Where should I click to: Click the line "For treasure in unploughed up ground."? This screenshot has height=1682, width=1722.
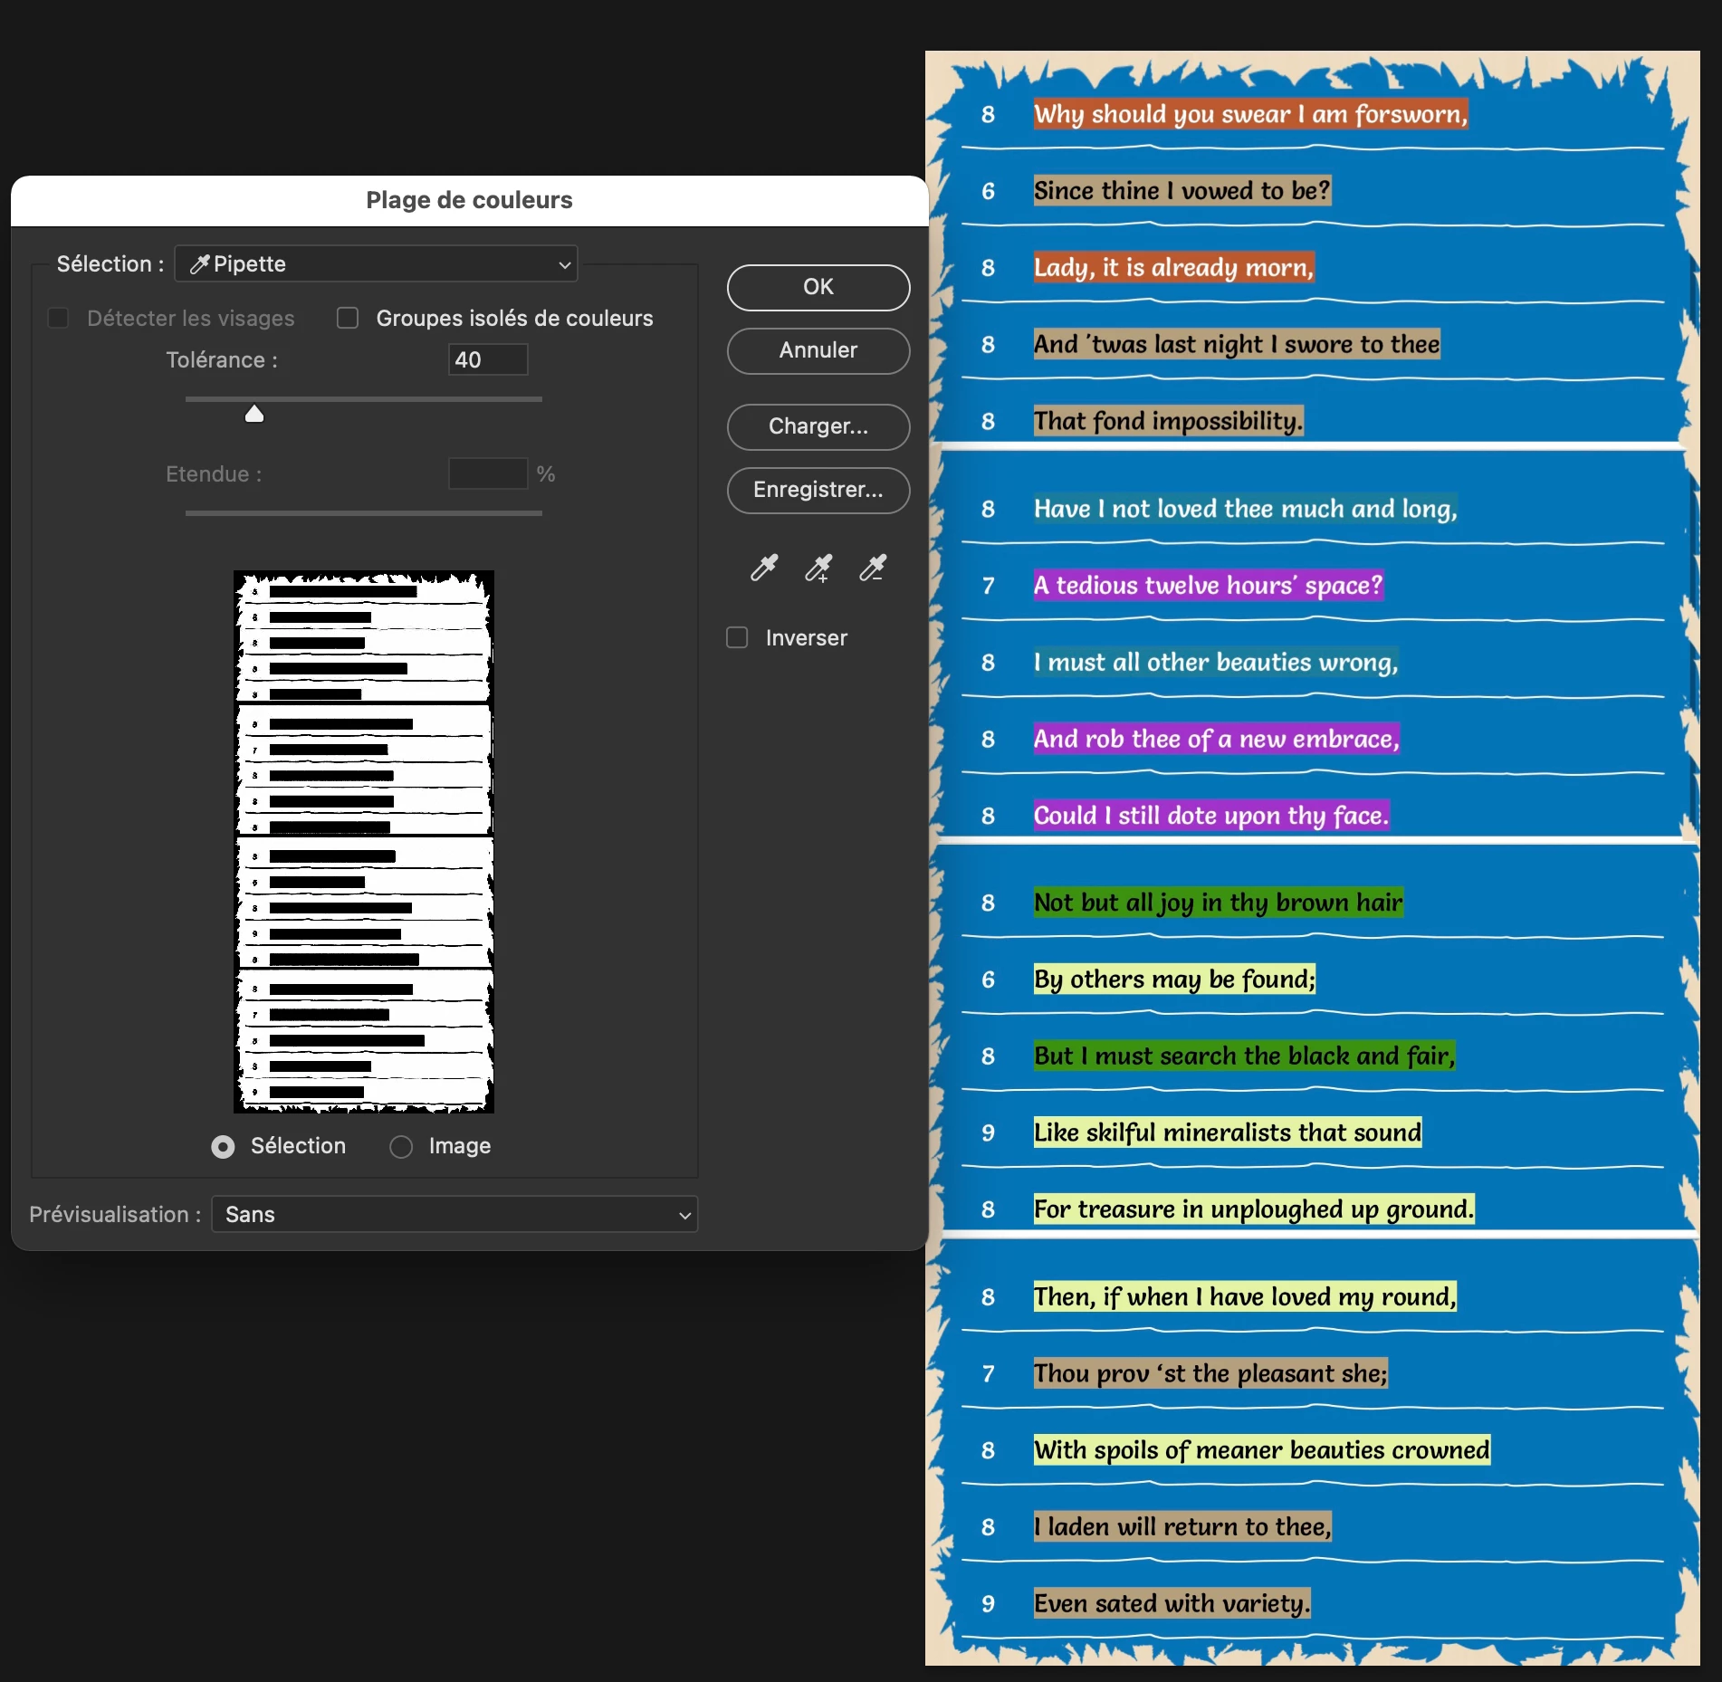1254,1209
